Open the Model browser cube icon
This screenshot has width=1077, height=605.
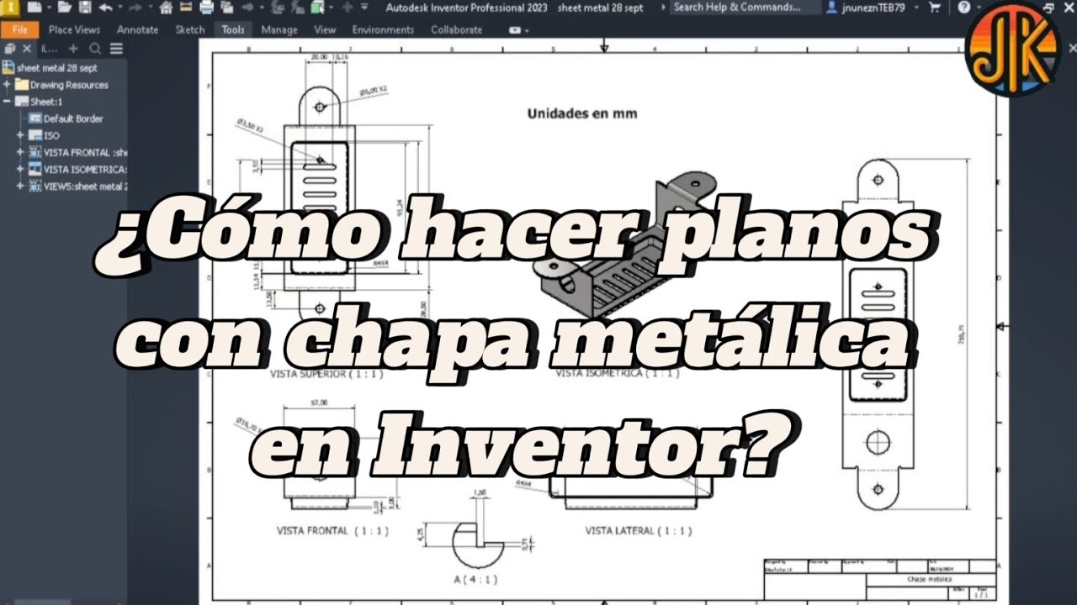9,49
